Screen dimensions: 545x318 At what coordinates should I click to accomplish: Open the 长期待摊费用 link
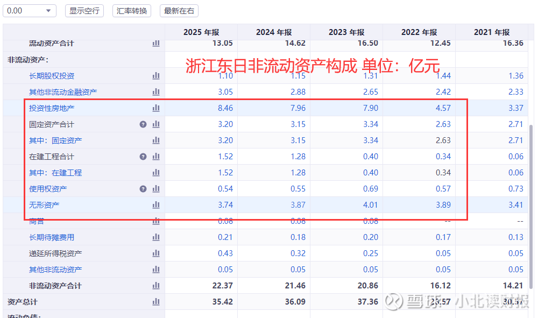coord(52,237)
